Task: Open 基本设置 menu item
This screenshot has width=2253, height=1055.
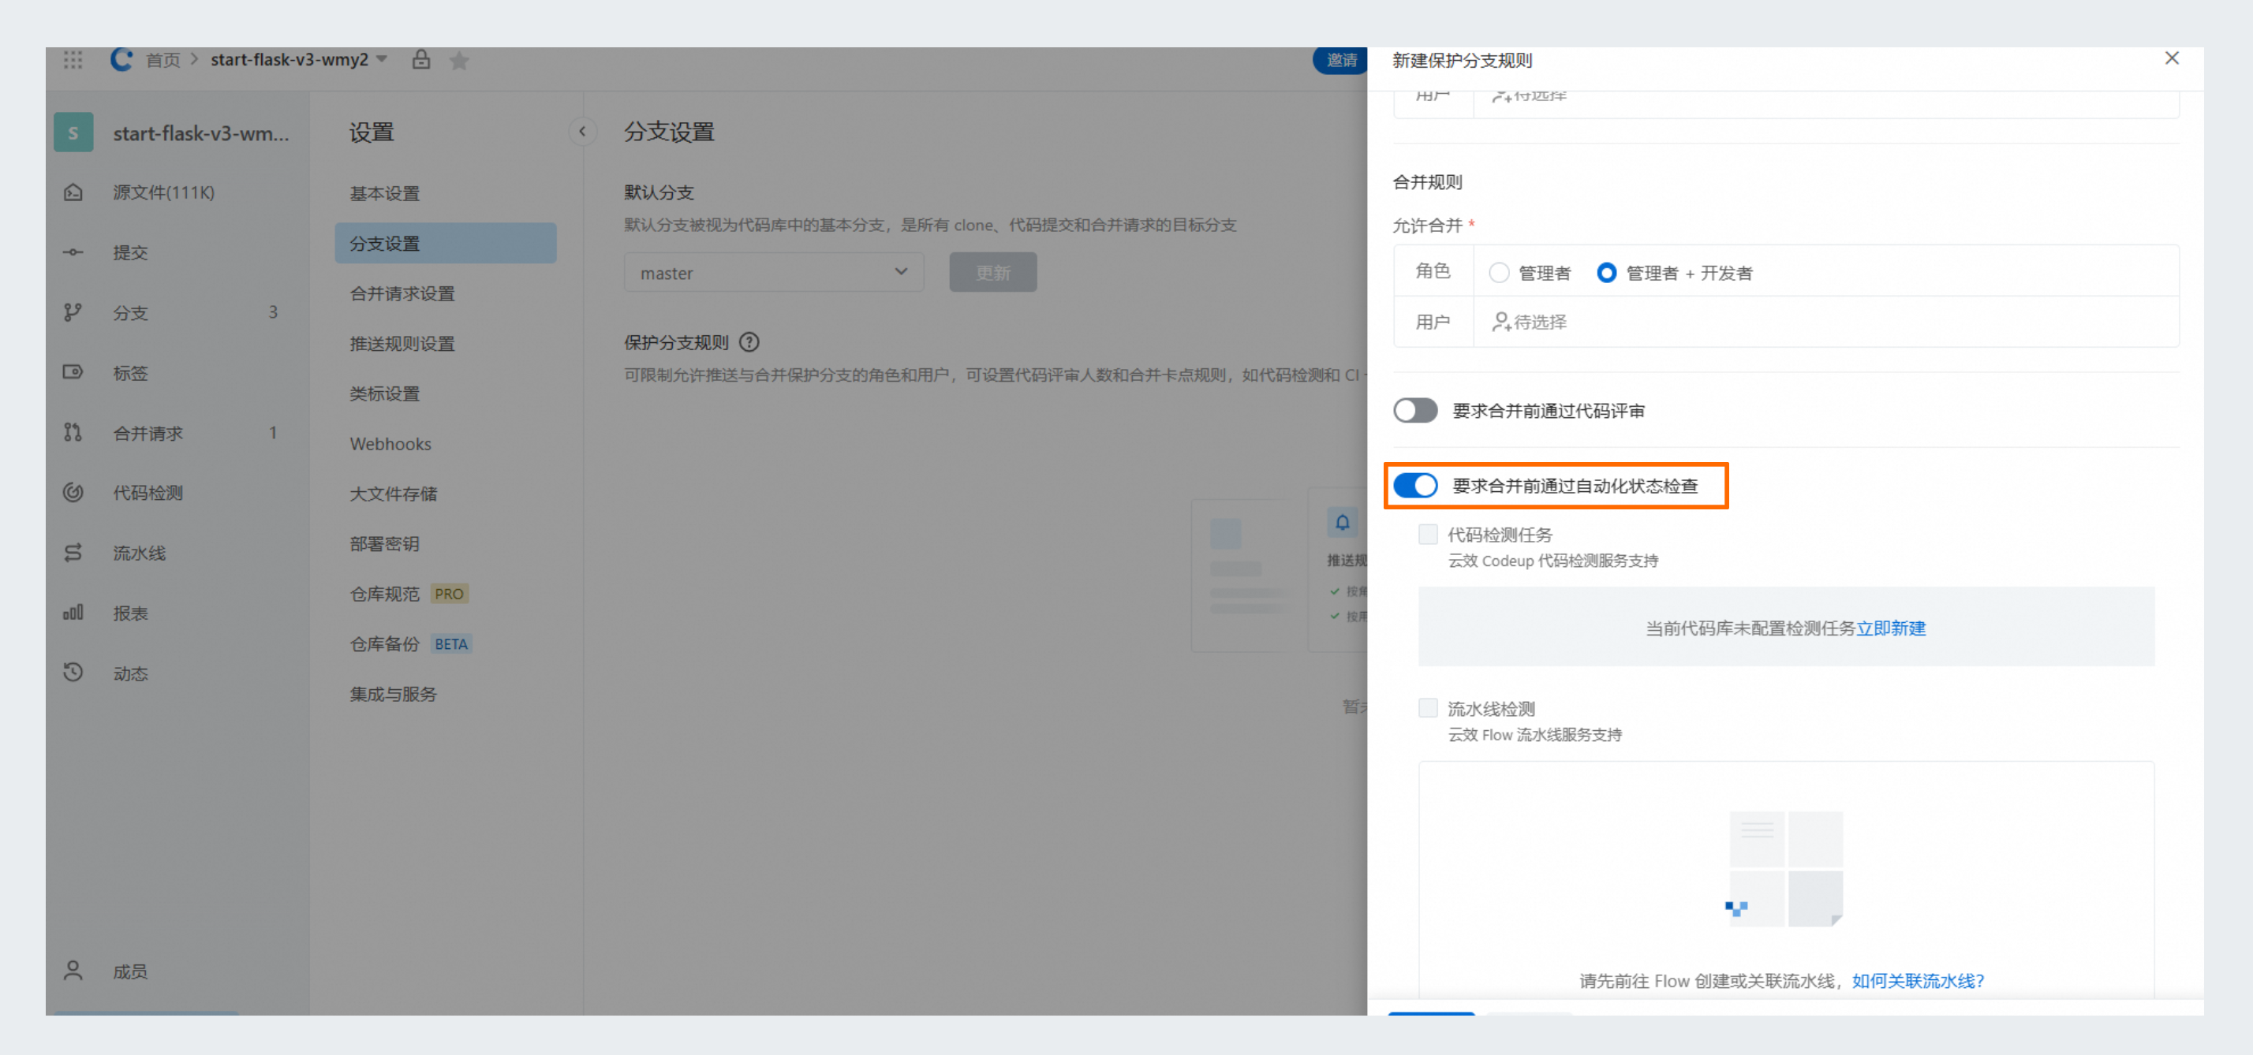Action: [445, 193]
